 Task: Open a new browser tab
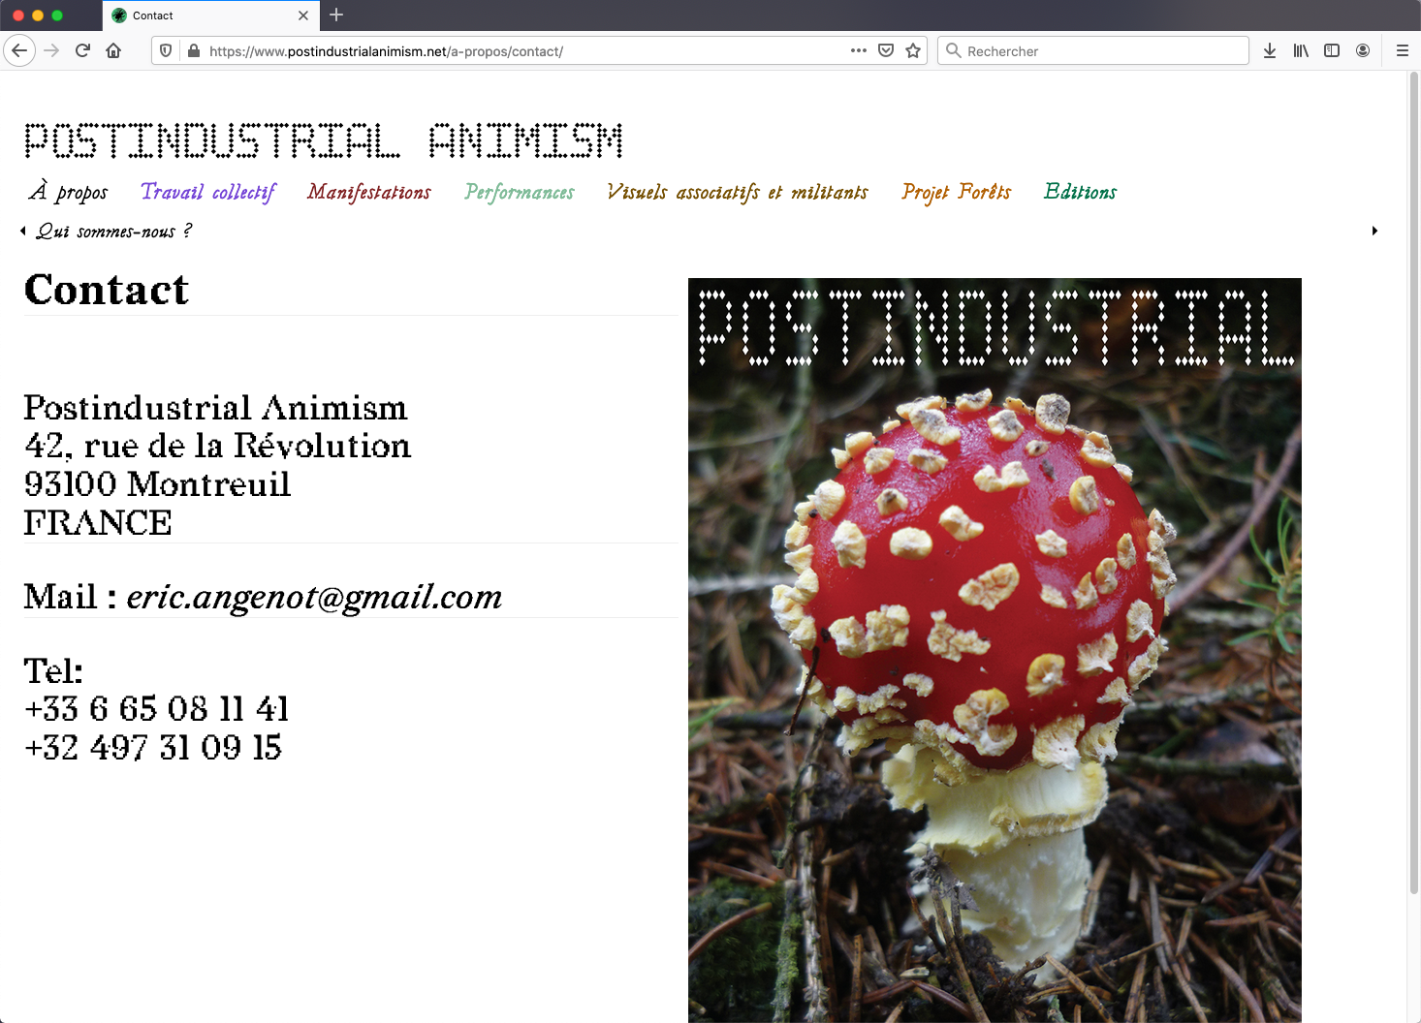tap(336, 15)
